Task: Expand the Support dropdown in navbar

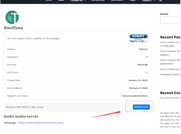Action: tap(148, 1)
